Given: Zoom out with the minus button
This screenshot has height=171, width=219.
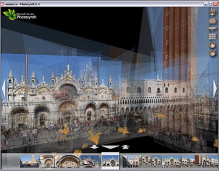Looking at the screenshot, I should [212, 53].
